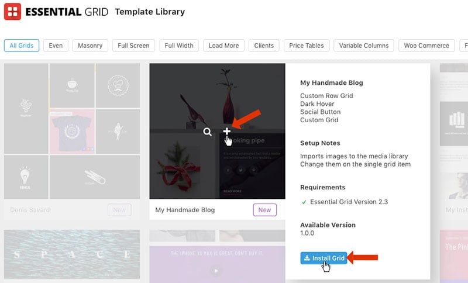
Task: Open the purple iPhone XS Max template thumbnail
Action: [217, 264]
